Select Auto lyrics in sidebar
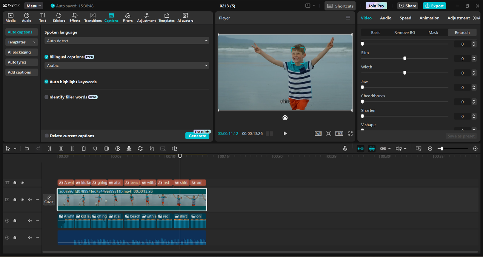The image size is (483, 257). [x=22, y=62]
